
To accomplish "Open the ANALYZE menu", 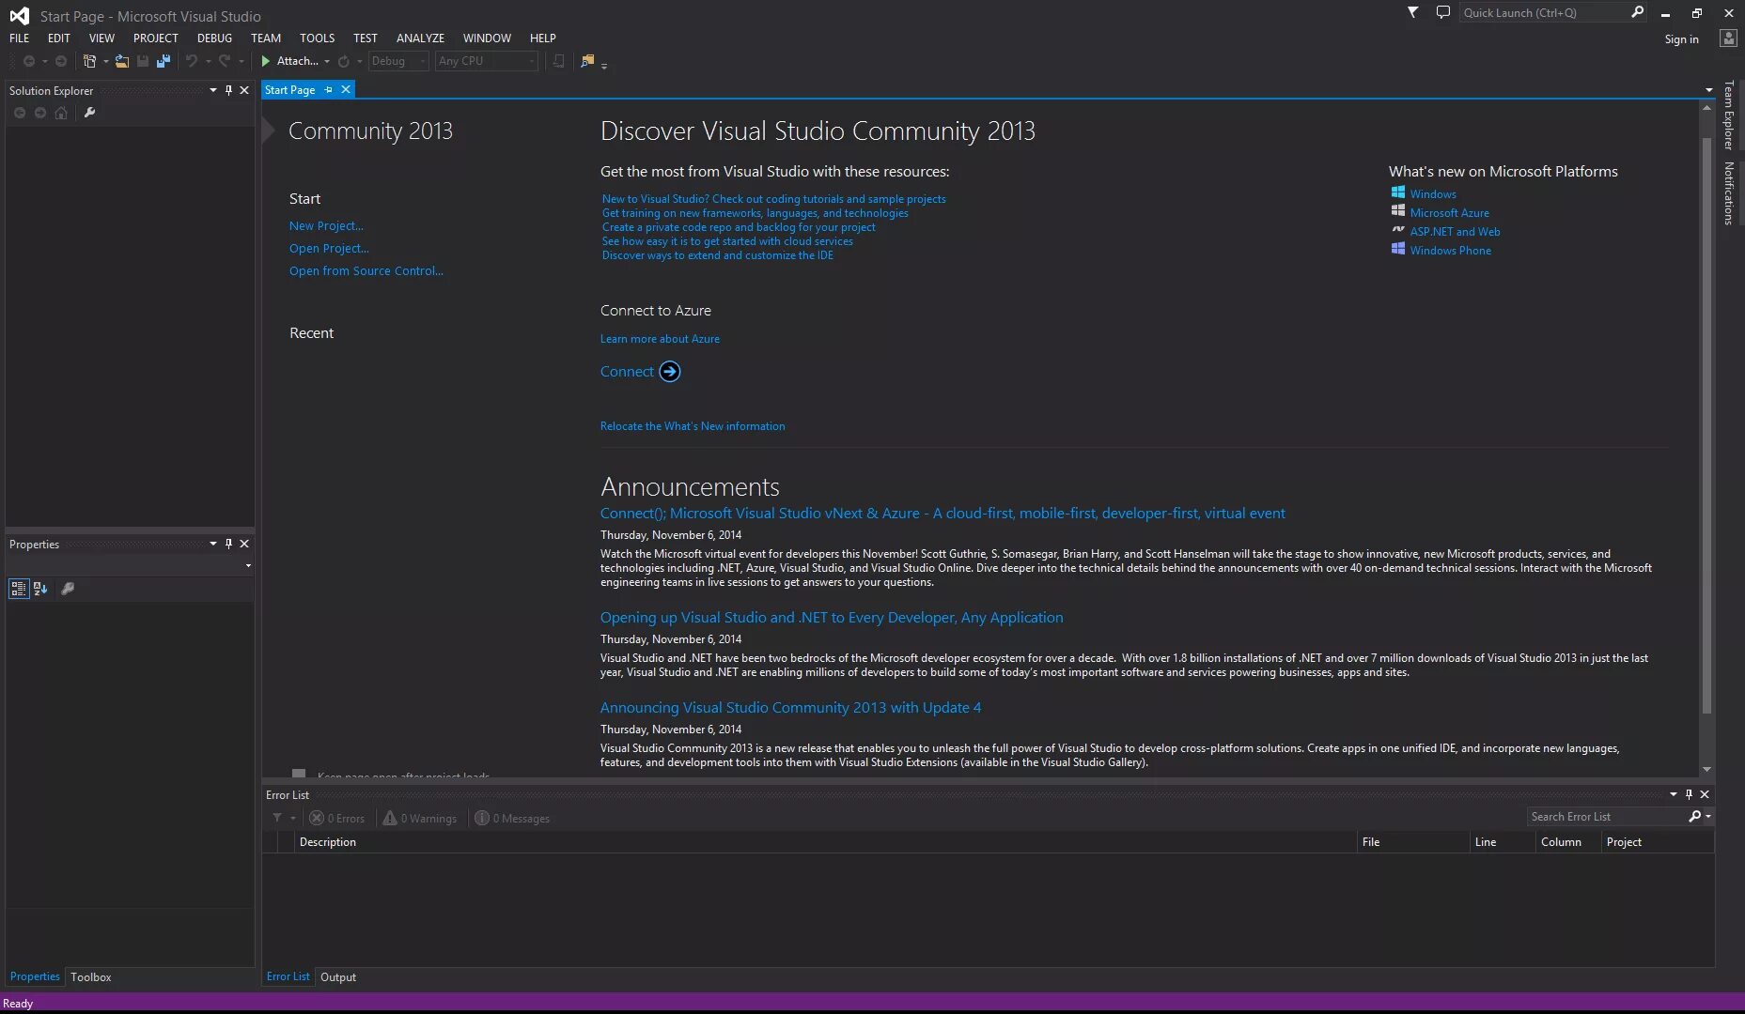I will 420,38.
